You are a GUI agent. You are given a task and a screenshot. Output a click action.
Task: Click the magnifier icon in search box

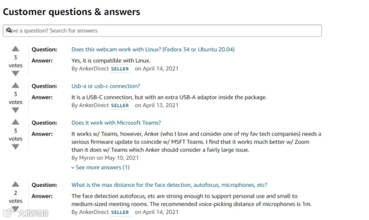[9, 30]
